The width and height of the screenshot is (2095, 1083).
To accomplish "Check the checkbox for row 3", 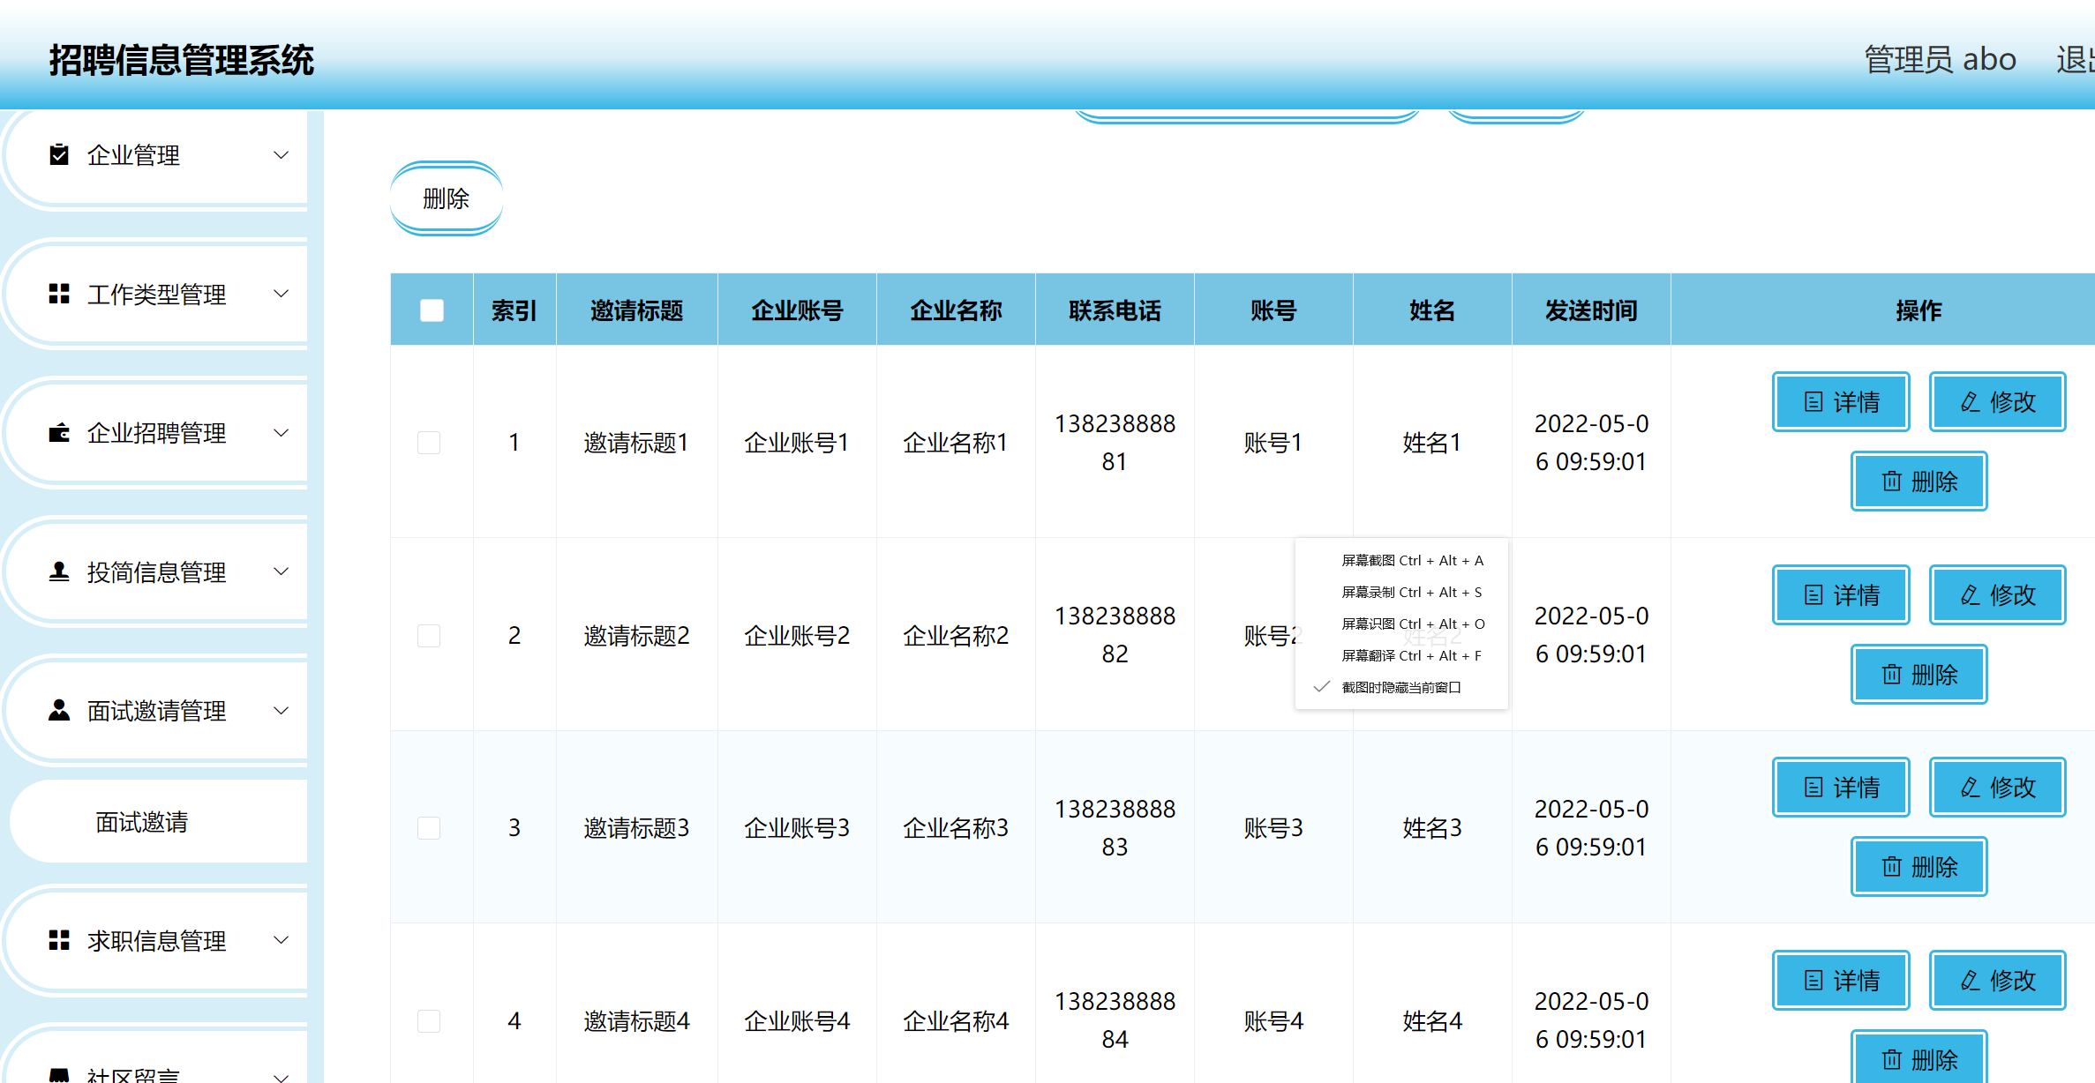I will 429,827.
